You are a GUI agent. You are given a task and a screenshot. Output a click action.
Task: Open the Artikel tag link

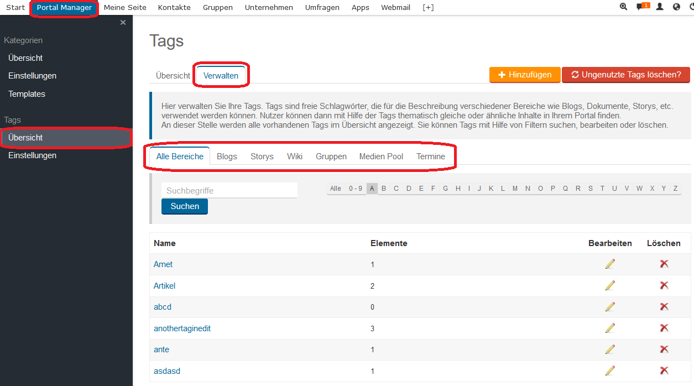pyautogui.click(x=164, y=286)
